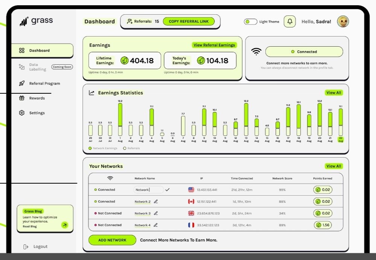Click View All in Your Networks
This screenshot has height=260, width=376.
[333, 166]
